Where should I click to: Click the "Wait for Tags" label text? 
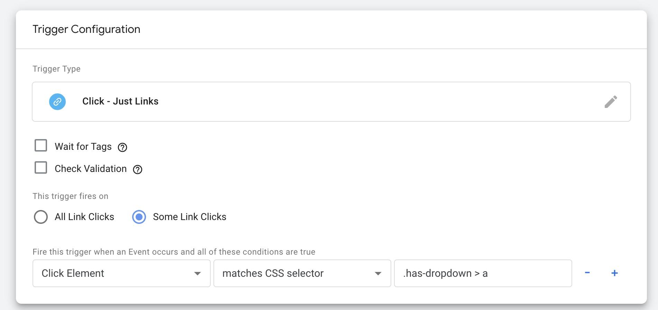tap(83, 147)
